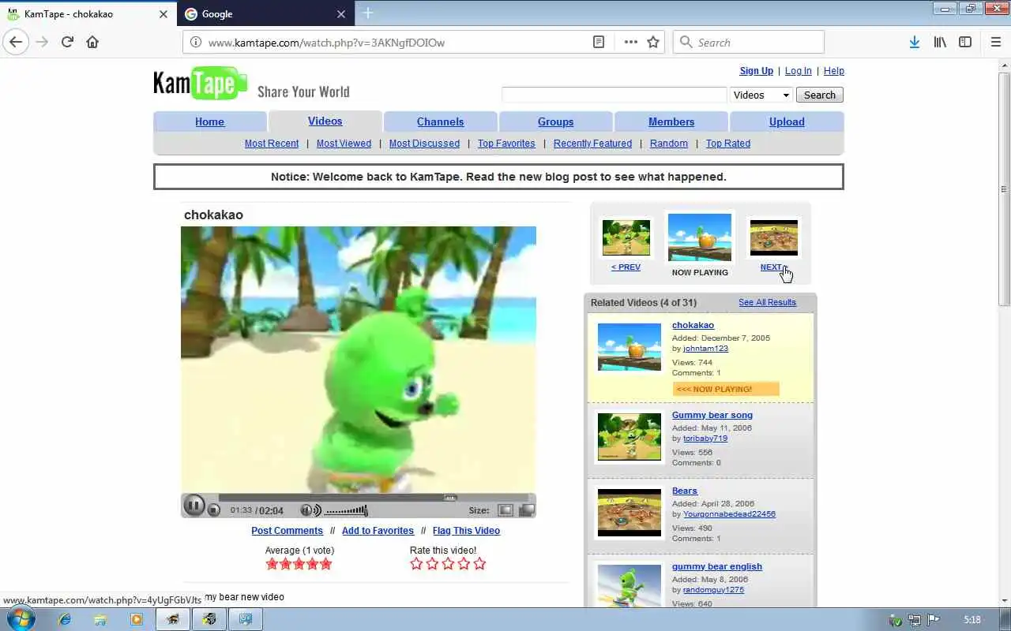
Task: Open the Most Viewed videos link
Action: [344, 143]
